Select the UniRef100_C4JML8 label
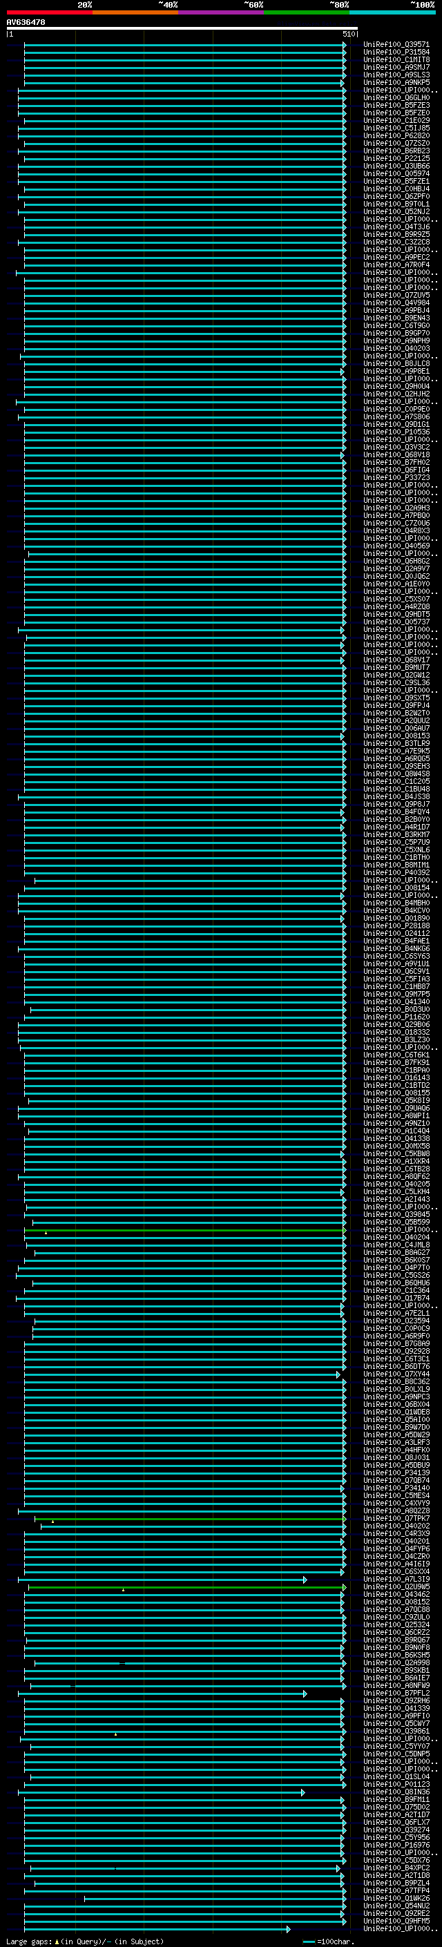442x1947 pixels. click(396, 1245)
